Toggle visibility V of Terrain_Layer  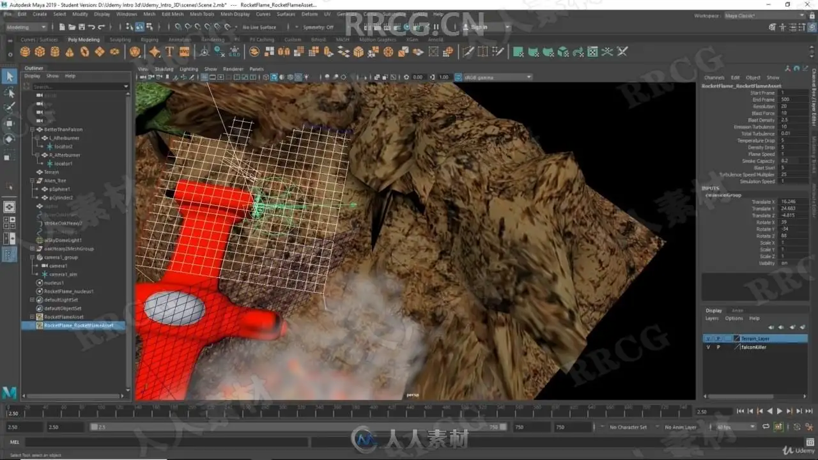click(x=708, y=339)
